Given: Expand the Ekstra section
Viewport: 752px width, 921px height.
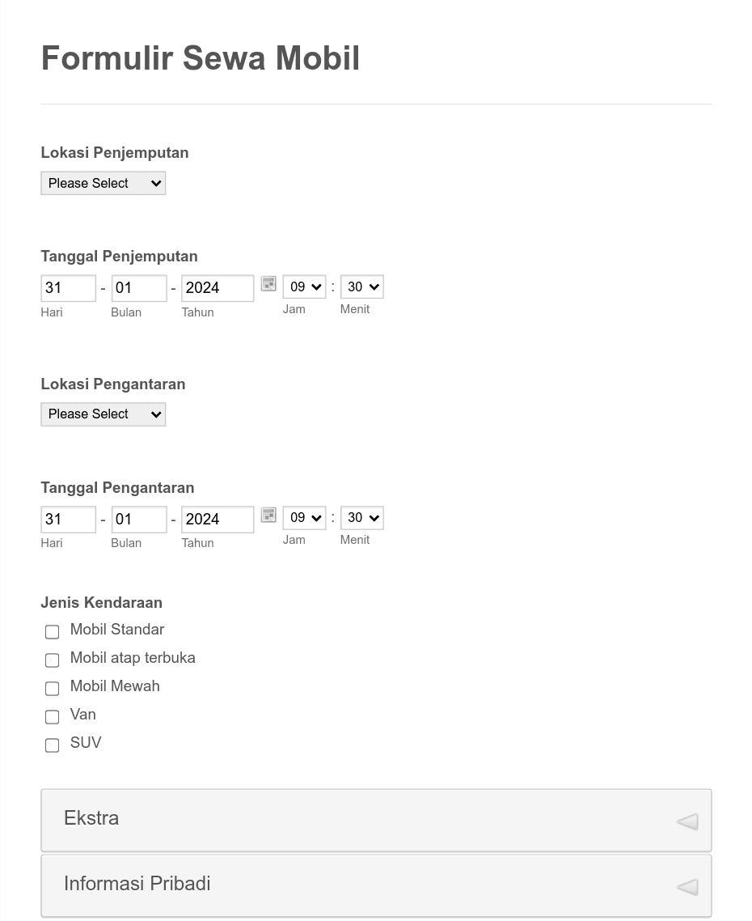Looking at the screenshot, I should pos(376,819).
